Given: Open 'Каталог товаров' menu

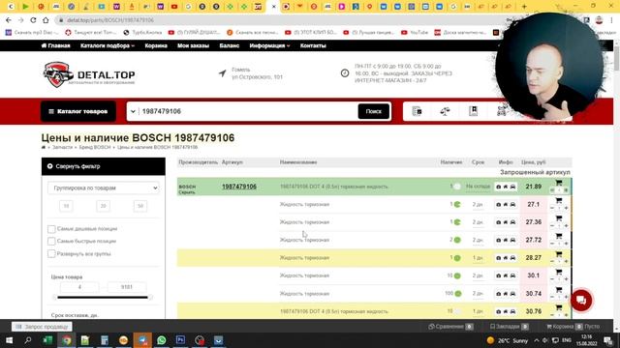Looking at the screenshot, I should (78, 112).
